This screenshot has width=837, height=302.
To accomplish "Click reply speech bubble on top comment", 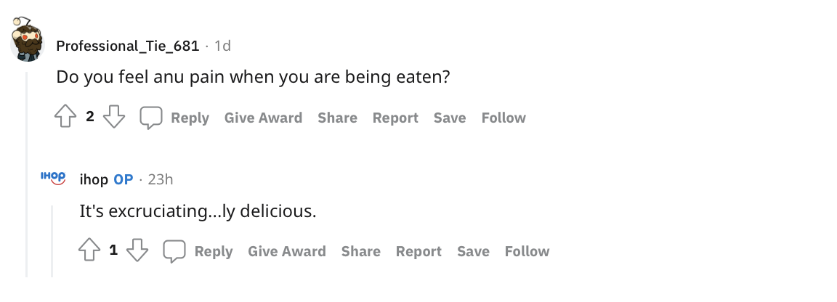I will (151, 118).
